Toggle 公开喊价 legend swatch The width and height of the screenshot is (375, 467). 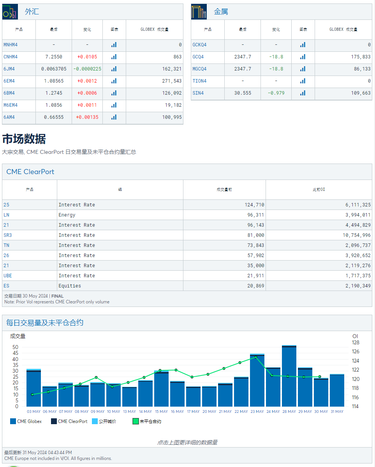click(x=95, y=421)
